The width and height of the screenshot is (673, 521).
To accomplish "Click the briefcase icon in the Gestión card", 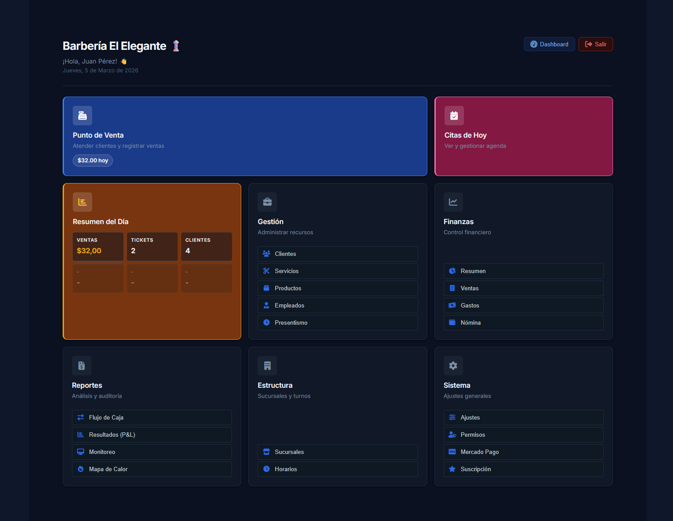I will [267, 202].
